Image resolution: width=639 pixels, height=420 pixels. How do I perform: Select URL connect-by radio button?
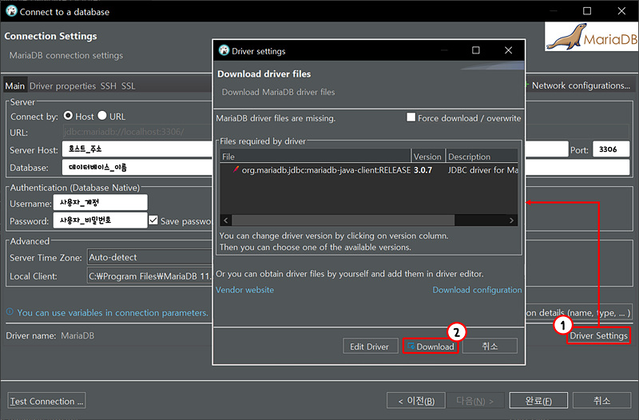click(x=102, y=116)
